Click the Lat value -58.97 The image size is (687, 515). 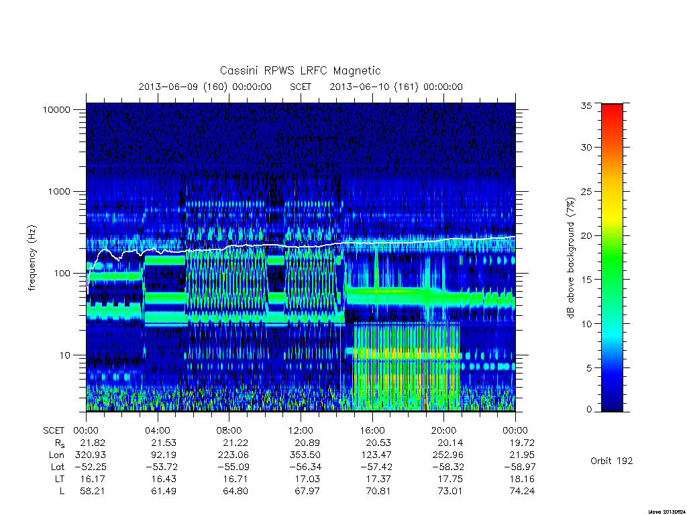[x=519, y=467]
